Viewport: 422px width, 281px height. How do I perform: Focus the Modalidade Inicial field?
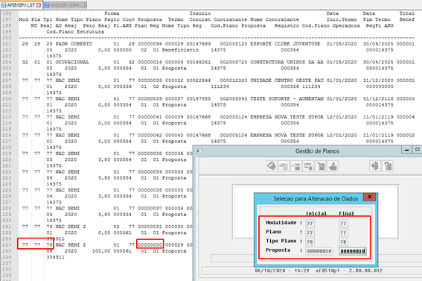(310, 224)
